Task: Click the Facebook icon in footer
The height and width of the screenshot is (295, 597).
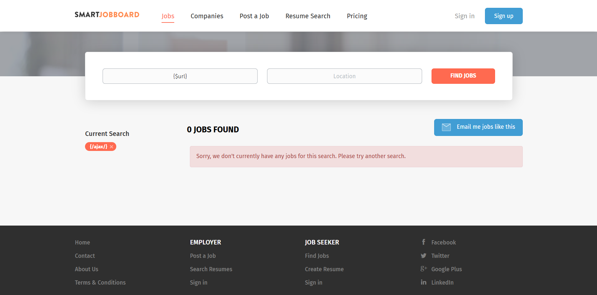Action: click(423, 242)
